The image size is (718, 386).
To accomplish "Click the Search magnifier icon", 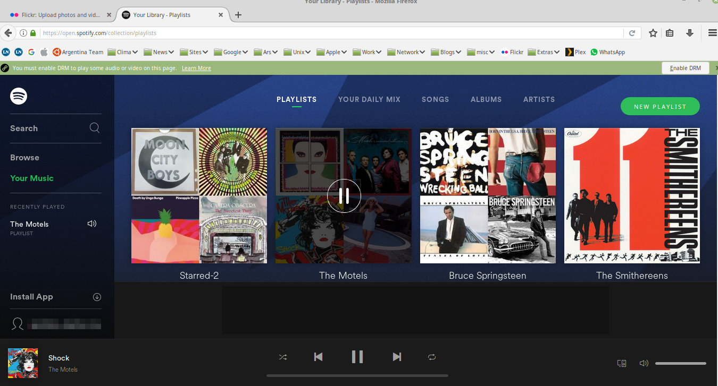I will [x=95, y=127].
